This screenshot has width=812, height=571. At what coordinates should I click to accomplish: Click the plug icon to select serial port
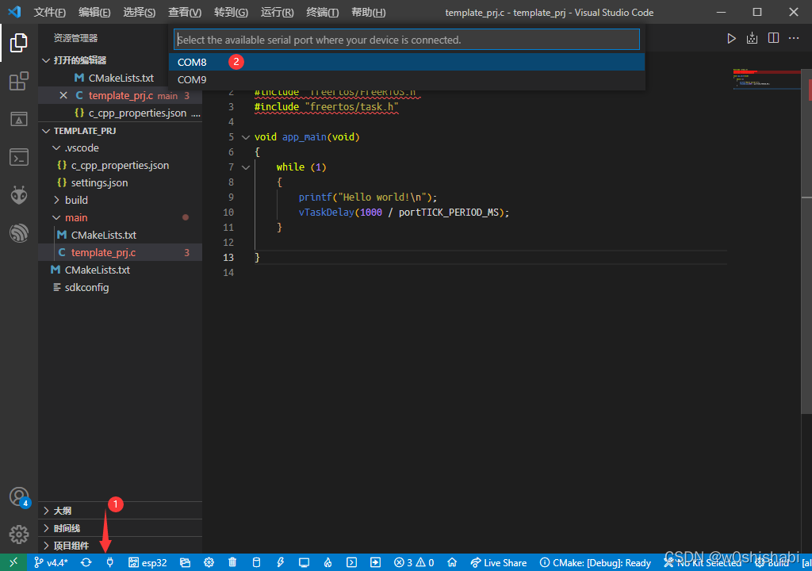(109, 562)
